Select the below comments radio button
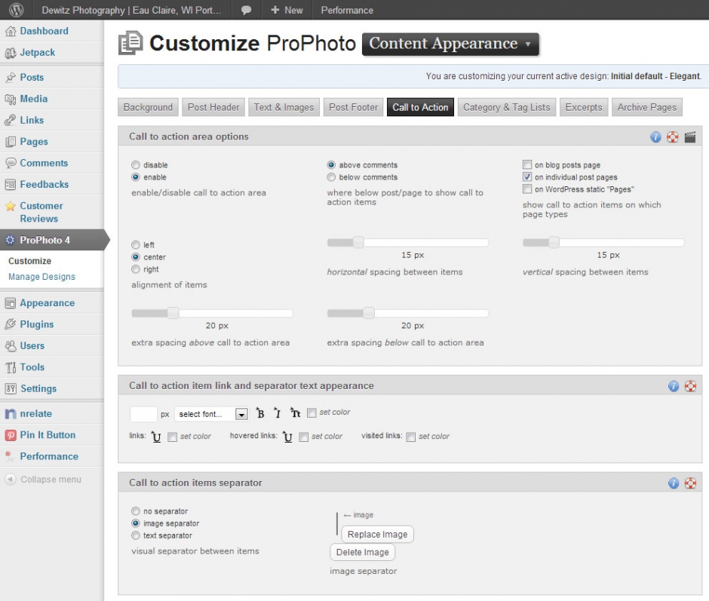Screen dimensions: 709x601 click(x=331, y=177)
